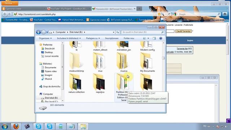Click the Explorer forward arrow button

tap(43, 32)
